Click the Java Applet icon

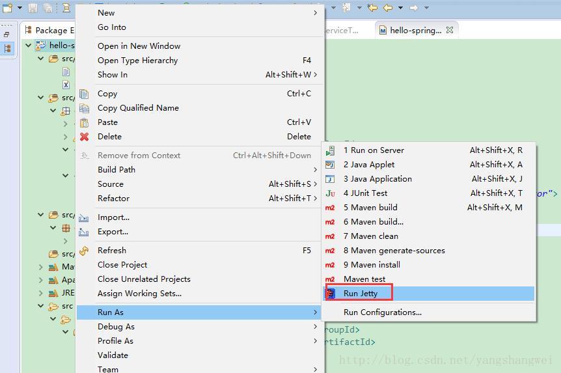[x=330, y=165]
